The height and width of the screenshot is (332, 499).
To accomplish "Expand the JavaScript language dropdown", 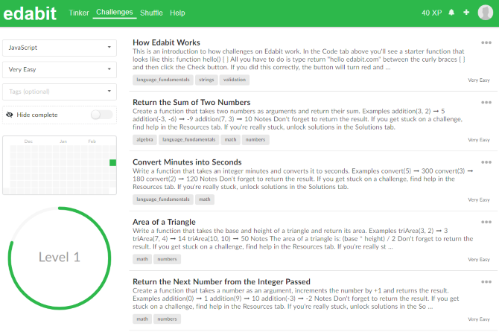I will [60, 48].
